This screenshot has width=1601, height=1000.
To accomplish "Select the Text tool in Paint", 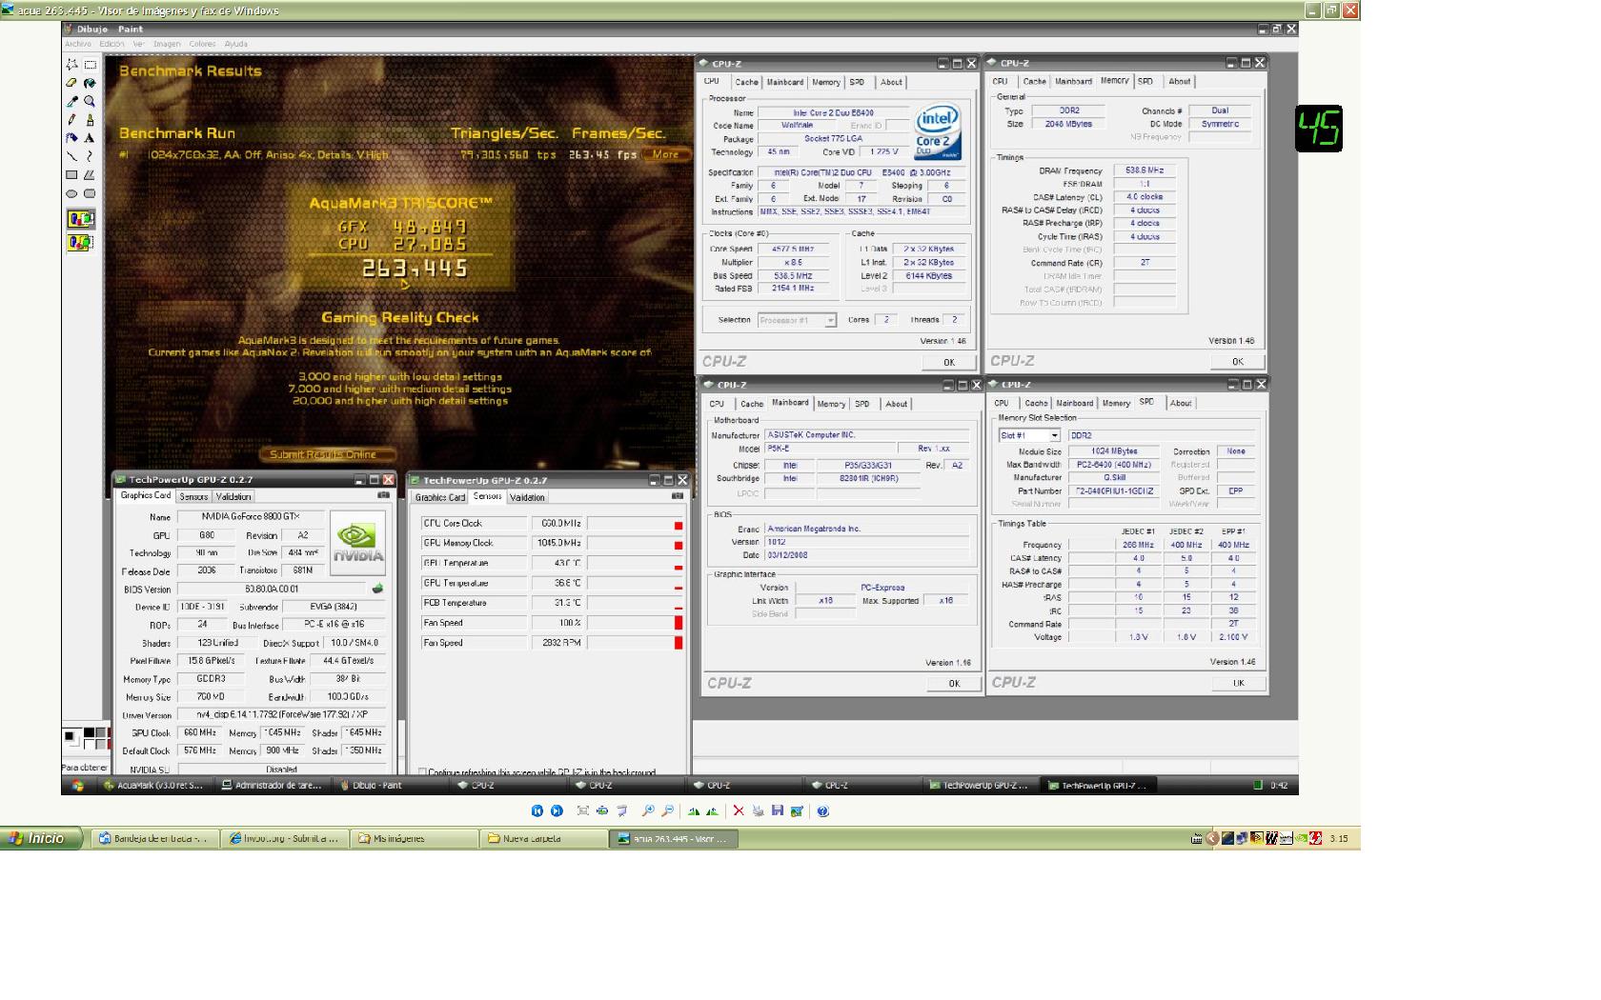I will (91, 138).
